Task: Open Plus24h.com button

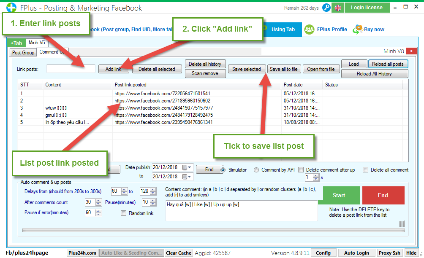Action: (82, 253)
